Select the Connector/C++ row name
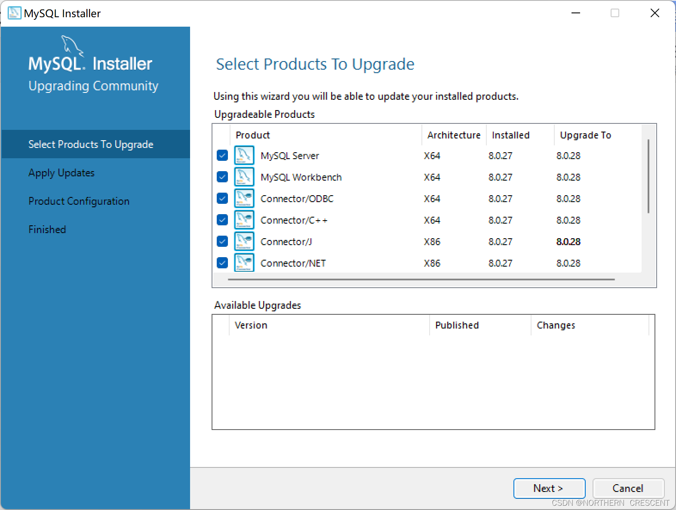 [294, 220]
